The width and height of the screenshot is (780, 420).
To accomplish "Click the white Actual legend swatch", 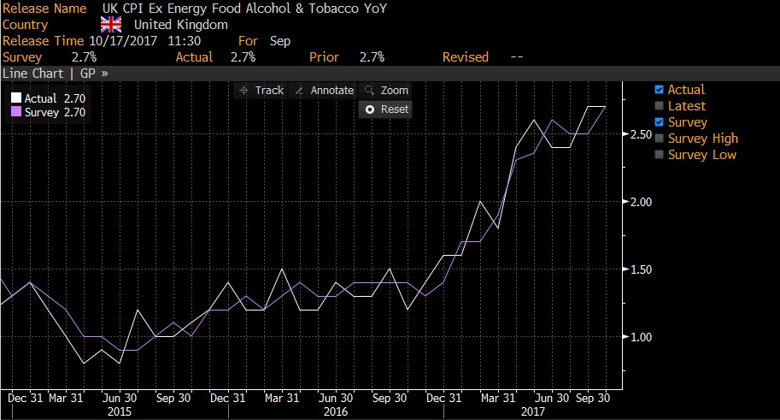I will tap(16, 99).
